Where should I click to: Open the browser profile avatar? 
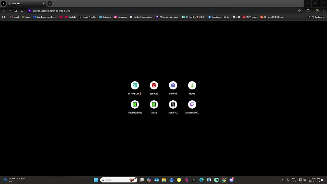point(317,11)
